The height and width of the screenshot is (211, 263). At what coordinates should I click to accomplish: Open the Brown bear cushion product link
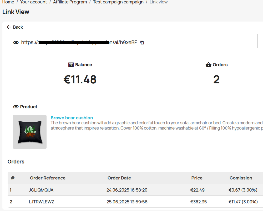tap(72, 118)
